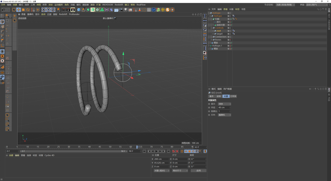Click the Undo arrow icon
331x181 pixels.
point(3,10)
